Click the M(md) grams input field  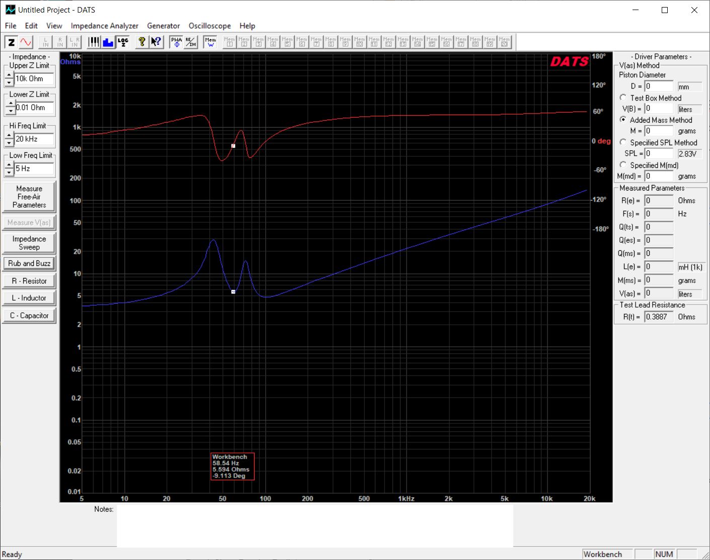pyautogui.click(x=659, y=176)
